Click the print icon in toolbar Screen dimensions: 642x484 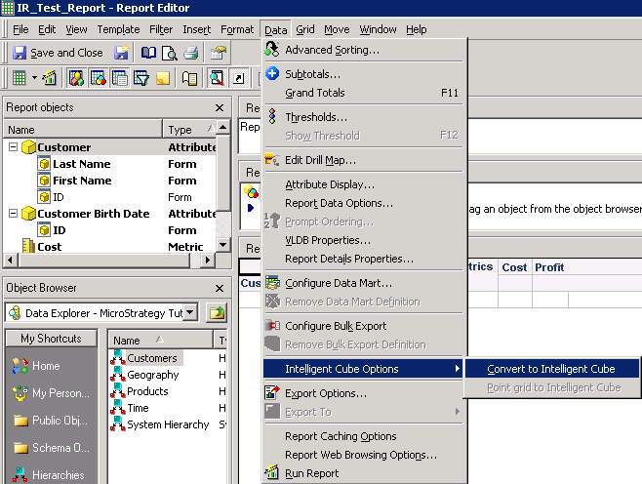tap(191, 53)
